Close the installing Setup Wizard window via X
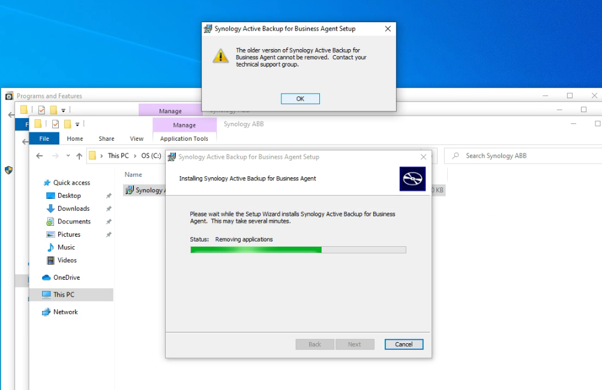This screenshot has width=602, height=390. (x=423, y=157)
